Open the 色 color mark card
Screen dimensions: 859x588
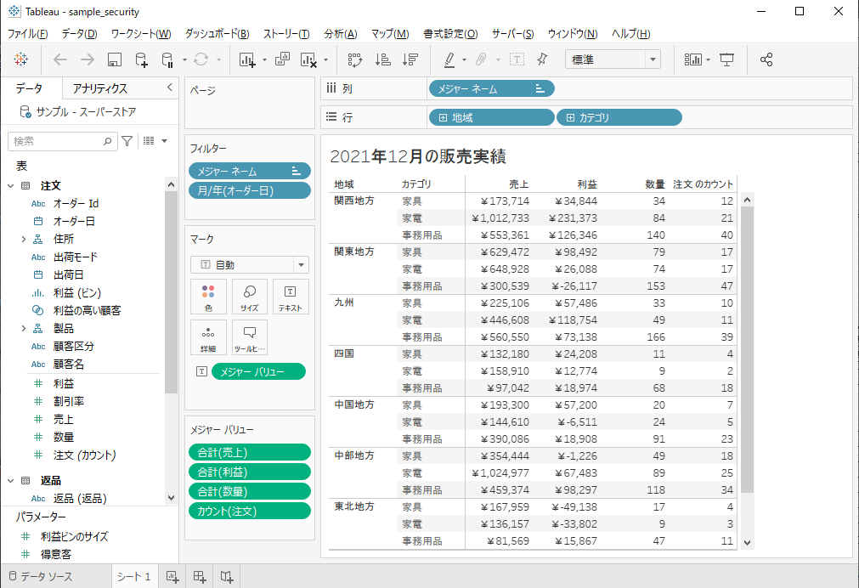(x=208, y=297)
